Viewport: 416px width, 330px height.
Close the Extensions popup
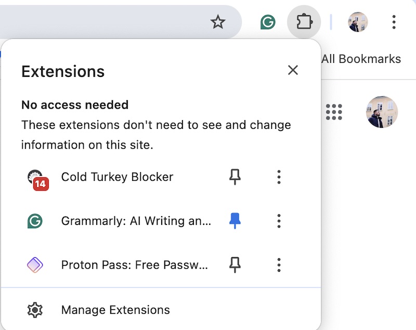click(x=293, y=70)
